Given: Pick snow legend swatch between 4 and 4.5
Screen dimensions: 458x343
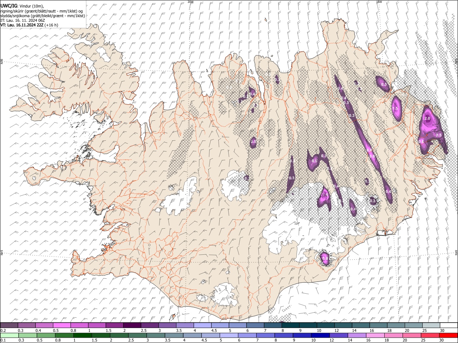Looking at the screenshot, I should click(x=203, y=325).
